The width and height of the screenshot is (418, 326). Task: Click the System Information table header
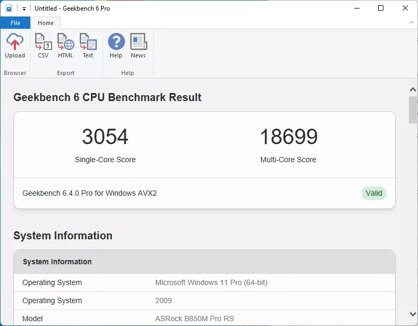[x=204, y=262]
